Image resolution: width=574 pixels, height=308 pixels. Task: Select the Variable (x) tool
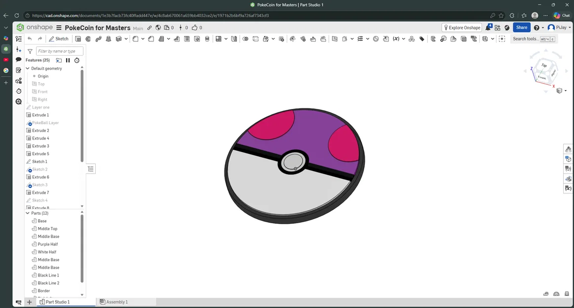396,39
